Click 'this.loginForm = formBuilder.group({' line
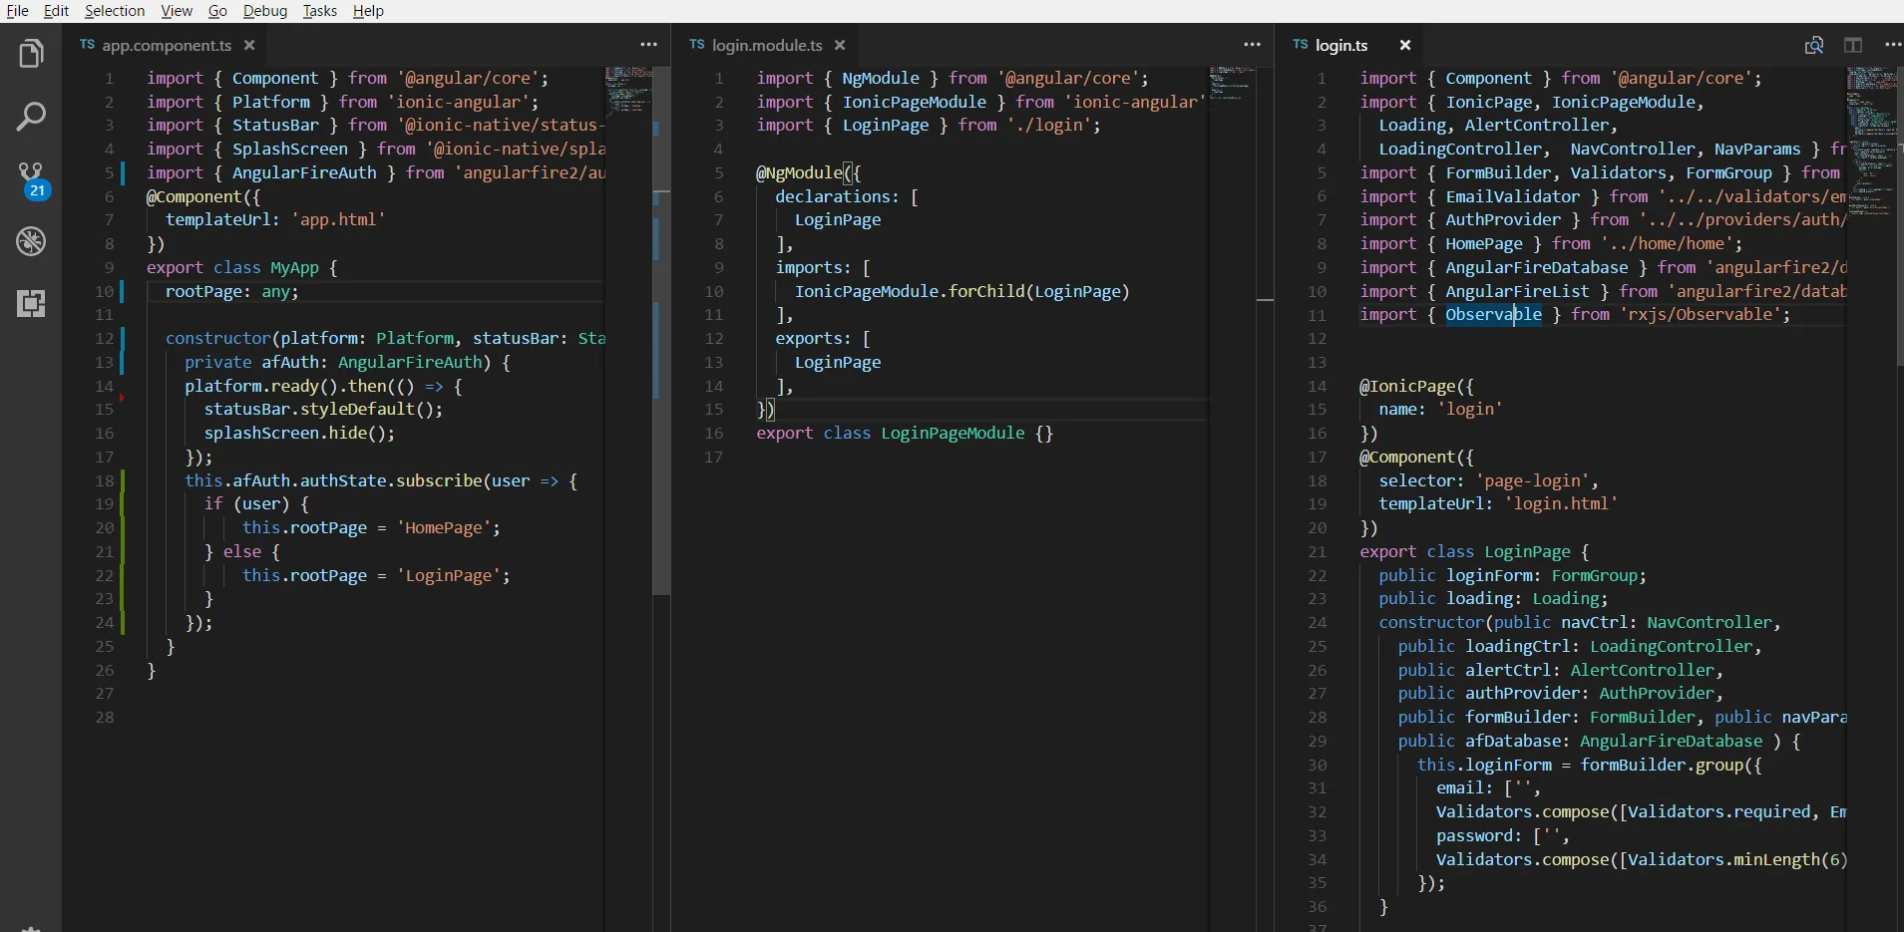Screen dimensions: 1904x932 (1590, 766)
